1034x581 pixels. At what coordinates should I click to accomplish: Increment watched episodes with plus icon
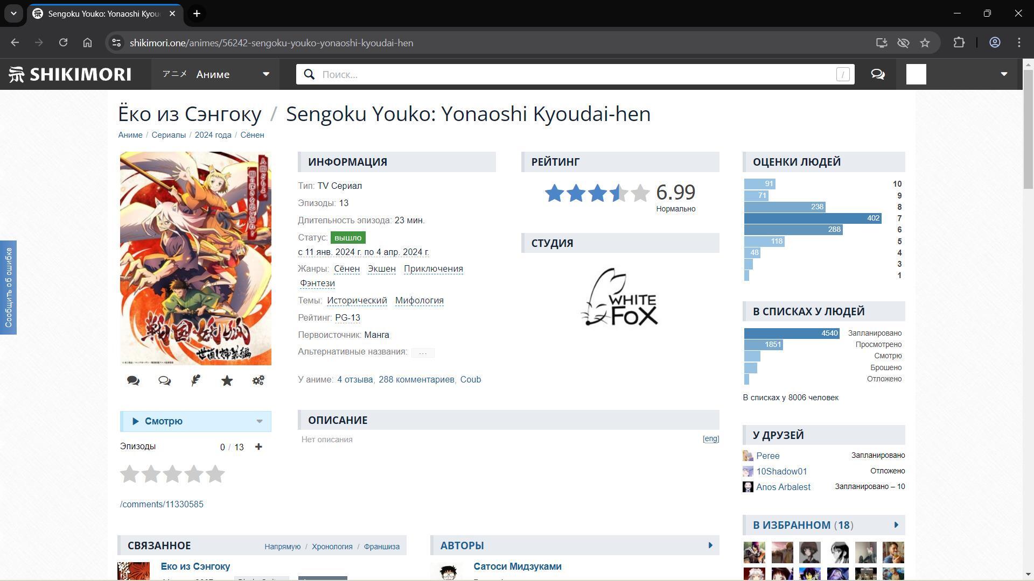click(x=258, y=447)
